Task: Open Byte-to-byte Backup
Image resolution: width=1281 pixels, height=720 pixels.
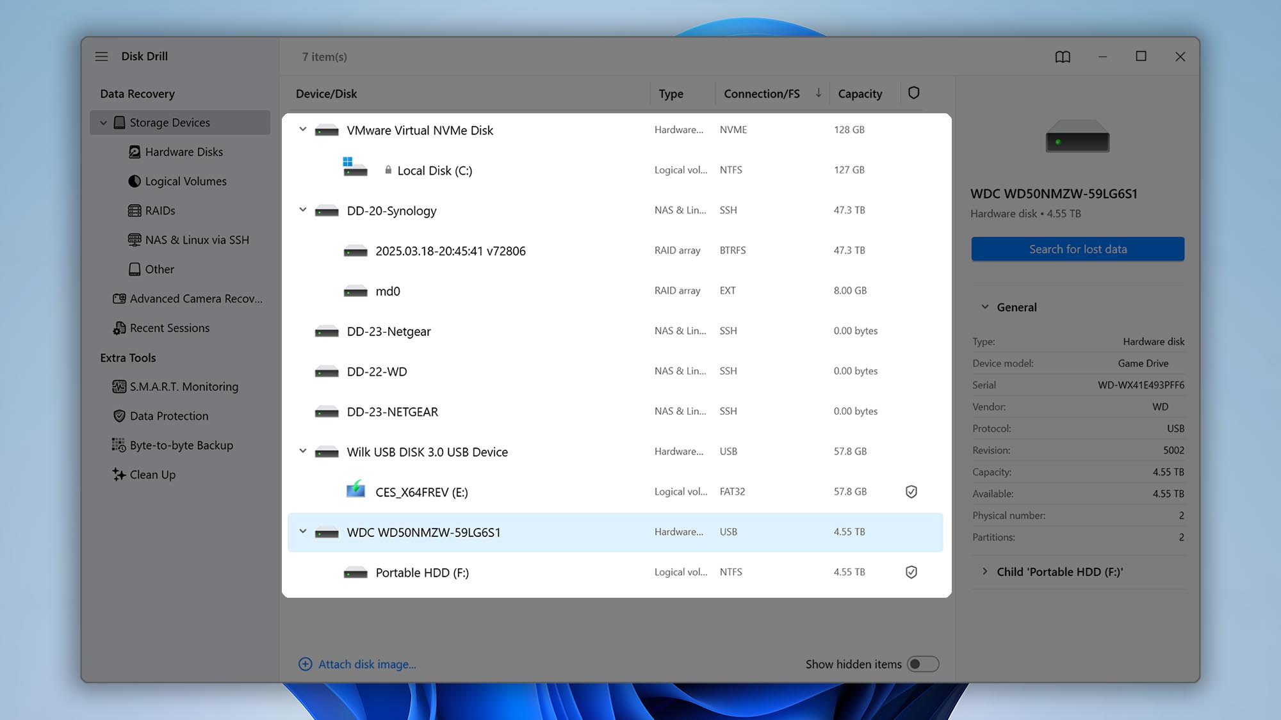Action: tap(181, 445)
